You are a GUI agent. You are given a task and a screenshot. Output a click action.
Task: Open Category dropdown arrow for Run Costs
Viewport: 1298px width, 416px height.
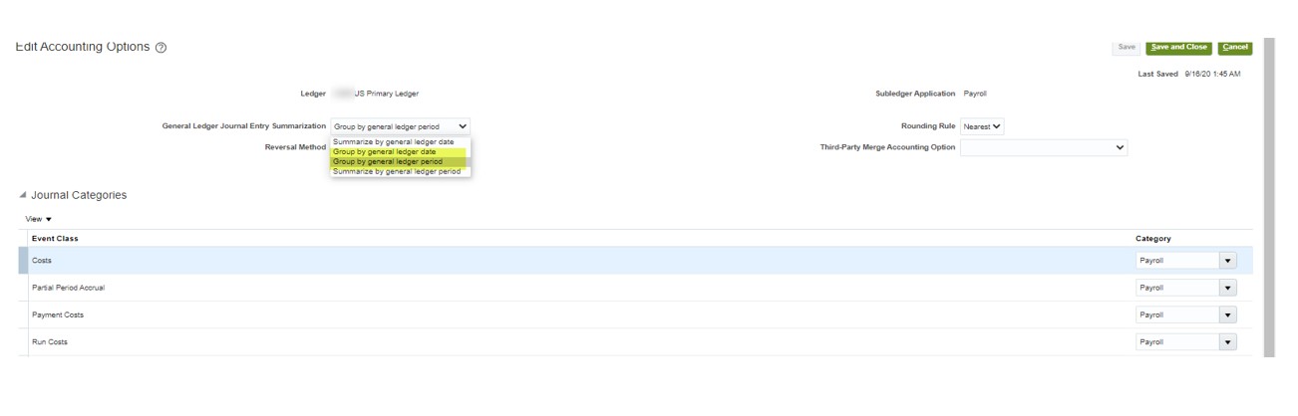(x=1227, y=342)
